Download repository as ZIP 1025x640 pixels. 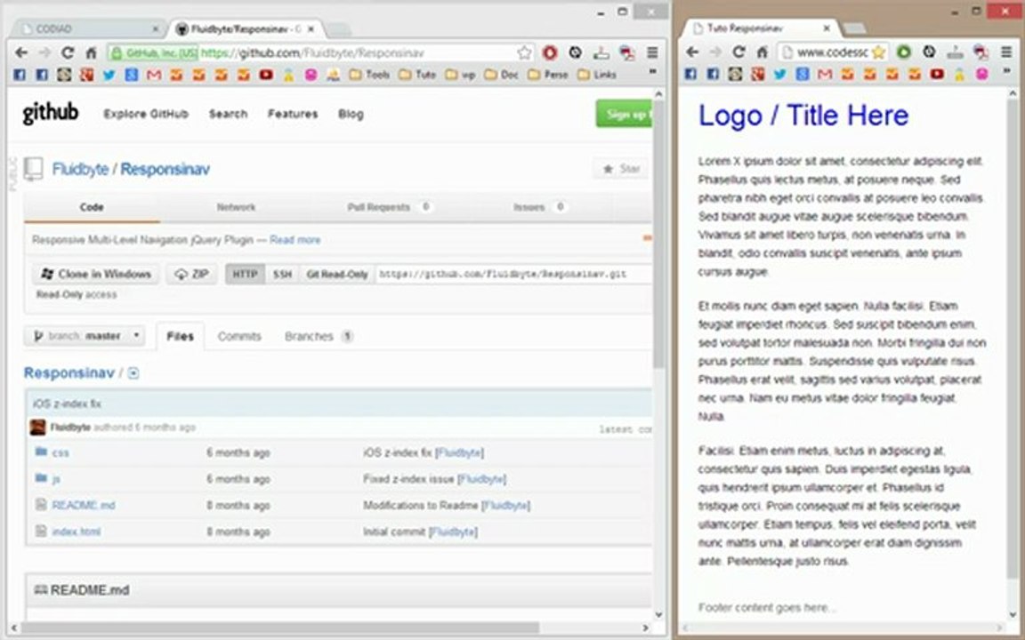coord(191,275)
